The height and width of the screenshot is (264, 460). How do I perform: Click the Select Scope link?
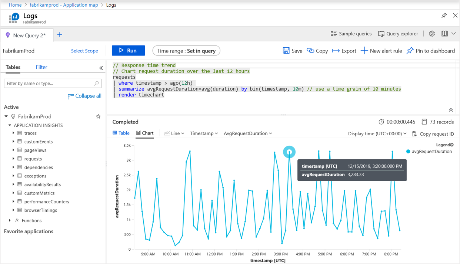[x=84, y=51]
